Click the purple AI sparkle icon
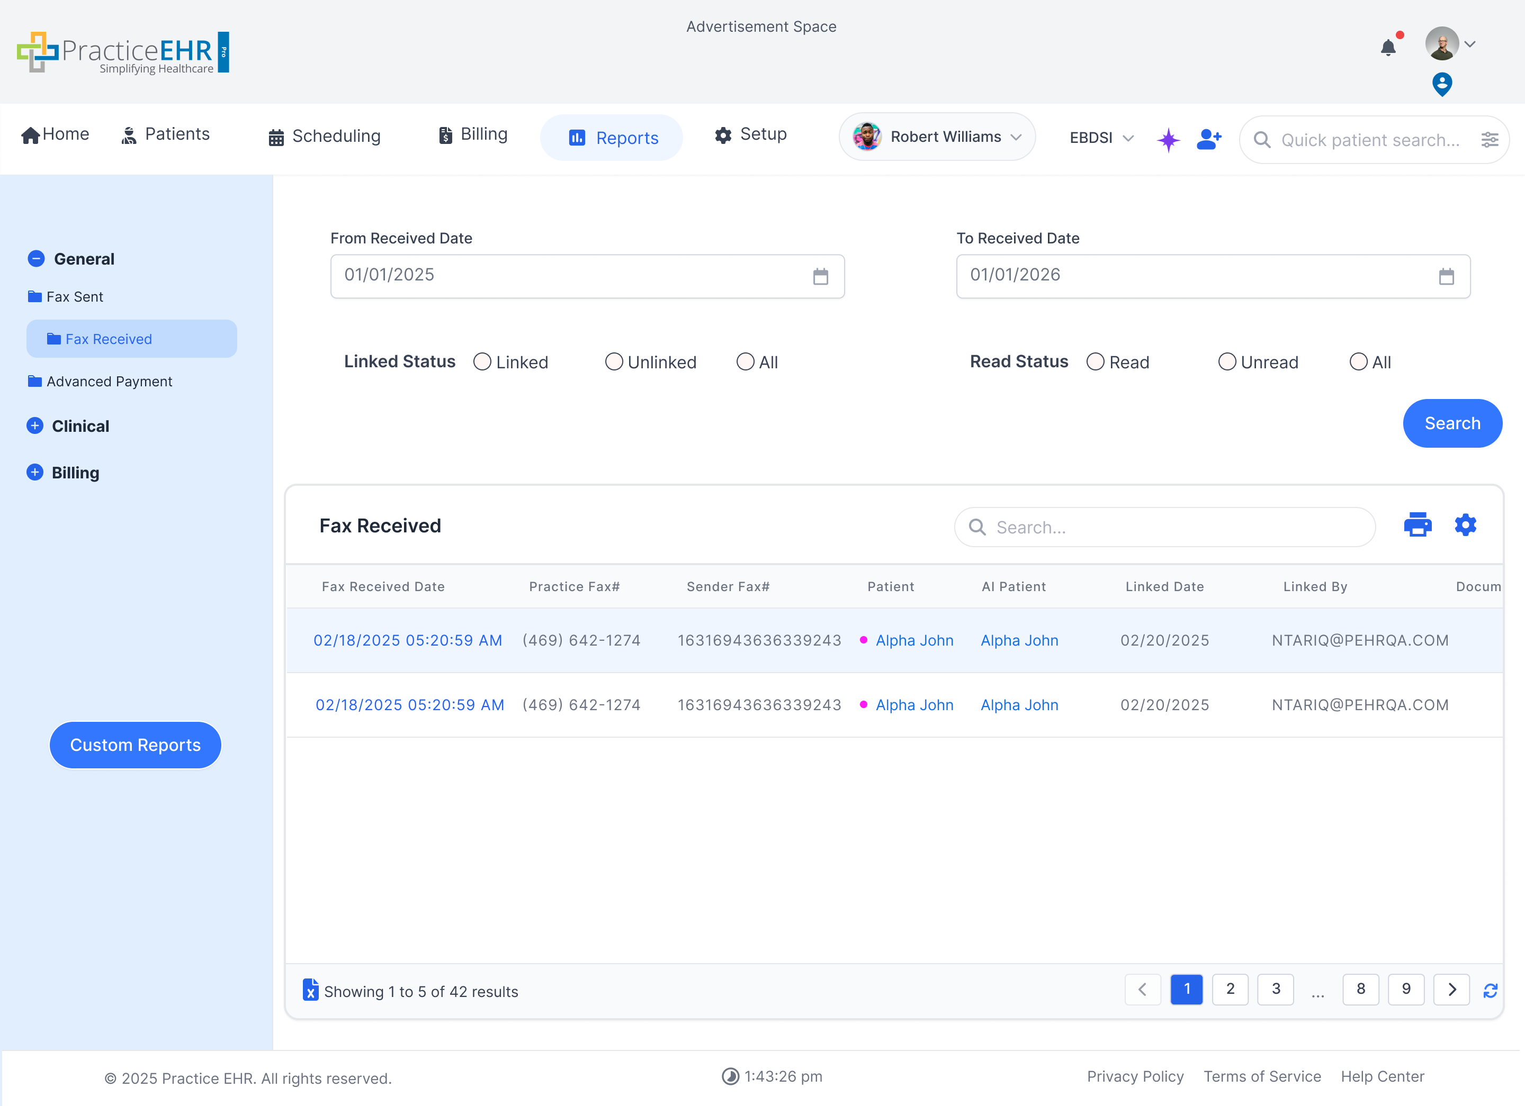This screenshot has height=1106, width=1525. [x=1168, y=140]
